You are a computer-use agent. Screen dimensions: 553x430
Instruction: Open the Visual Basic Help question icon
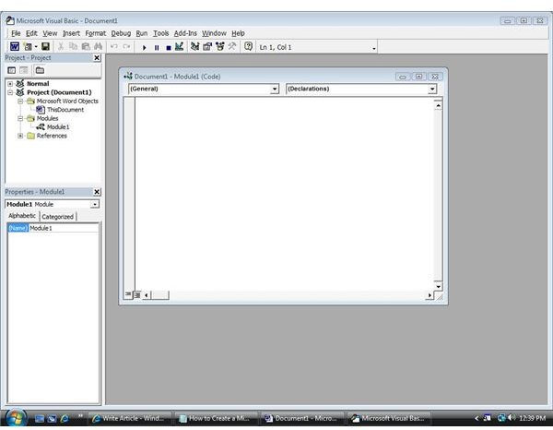[248, 46]
